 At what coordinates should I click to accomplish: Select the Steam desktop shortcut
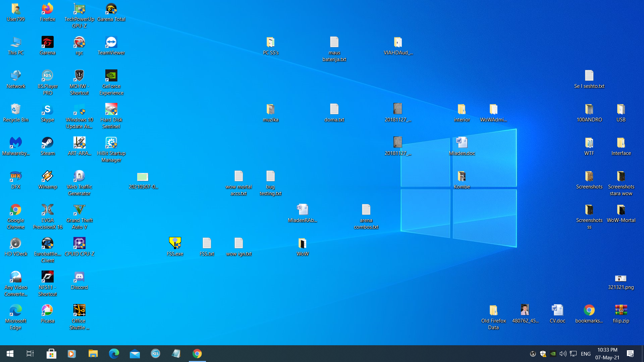pos(47,143)
